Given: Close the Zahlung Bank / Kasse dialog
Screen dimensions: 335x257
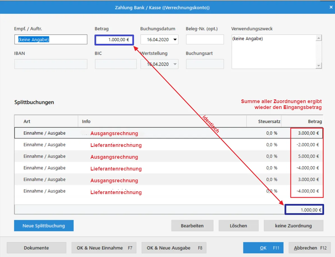Looking at the screenshot, I should (331, 8).
